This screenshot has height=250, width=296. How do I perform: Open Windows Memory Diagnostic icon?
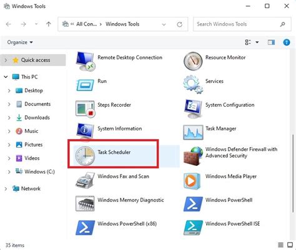click(x=85, y=204)
